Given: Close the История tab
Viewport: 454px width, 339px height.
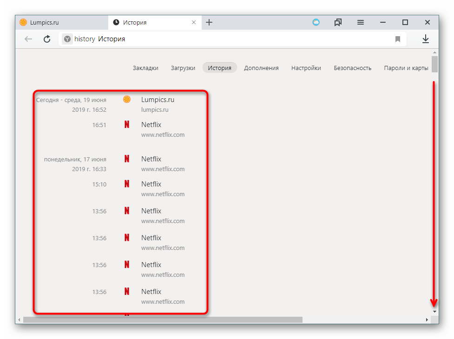Looking at the screenshot, I should click(194, 22).
